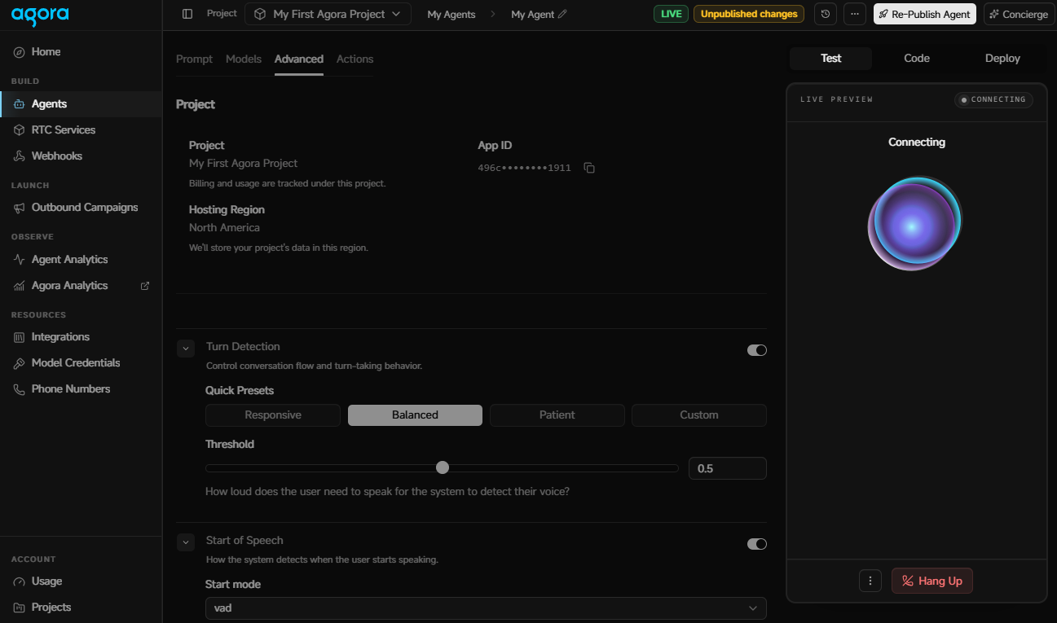Viewport: 1057px width, 623px height.
Task: Toggle the Turn Detection switch
Action: pos(757,350)
